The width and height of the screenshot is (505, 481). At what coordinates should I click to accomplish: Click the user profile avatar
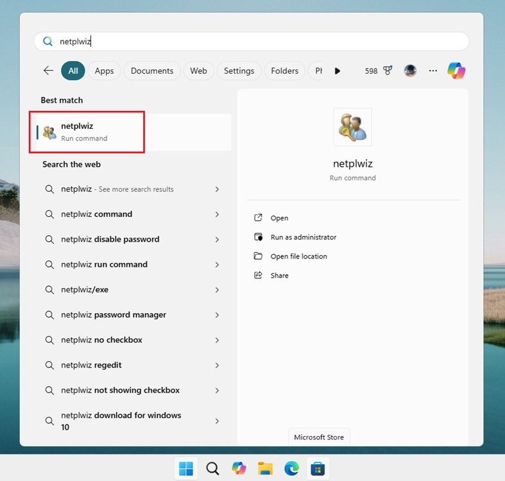pyautogui.click(x=410, y=71)
